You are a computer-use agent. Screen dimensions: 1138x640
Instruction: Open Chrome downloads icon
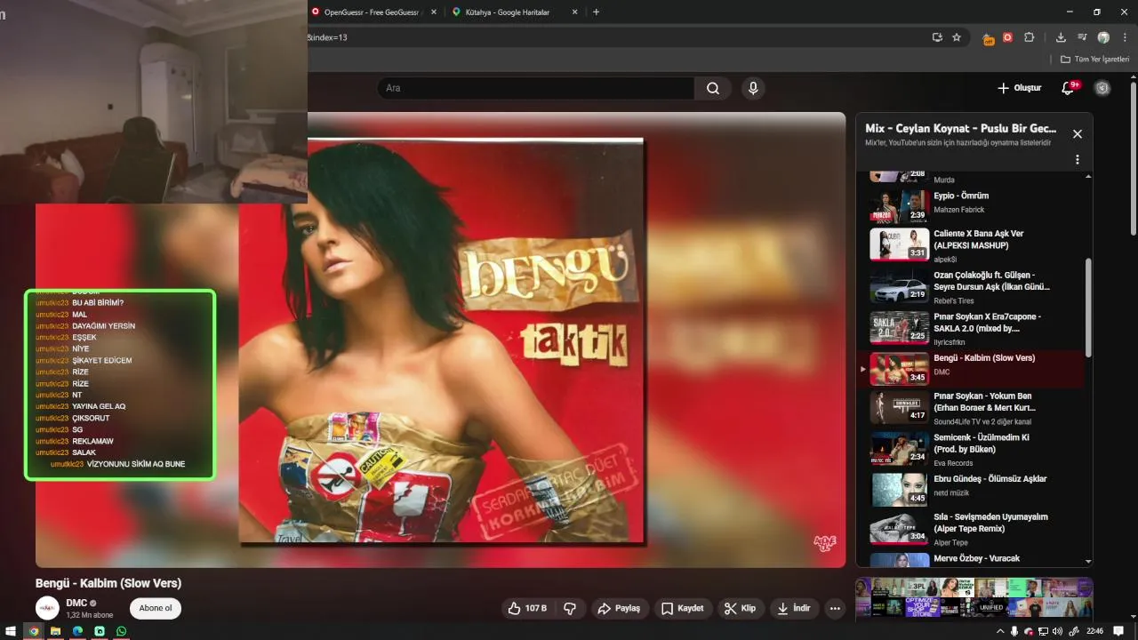pyautogui.click(x=1061, y=37)
